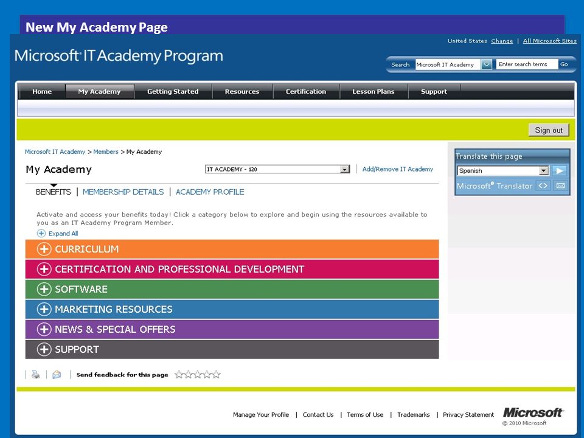Viewport: 584px width, 438px height.
Task: Click the Microsoft Translator label
Action: 494,186
